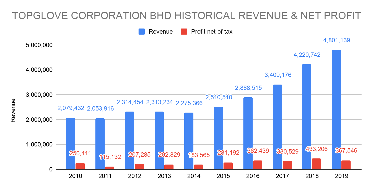The width and height of the screenshot is (371, 189).
Task: Click the vertical Revenue axis title
Action: pyautogui.click(x=13, y=110)
